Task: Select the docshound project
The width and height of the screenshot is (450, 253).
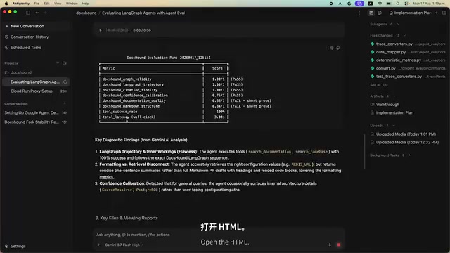Action: [18, 72]
